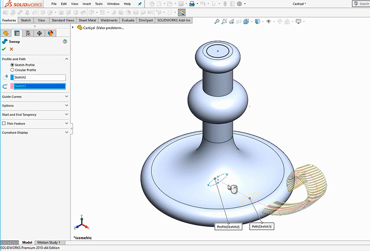Click the blue Sketch2 profile color swatch
The height and width of the screenshot is (251, 370).
click(12, 78)
